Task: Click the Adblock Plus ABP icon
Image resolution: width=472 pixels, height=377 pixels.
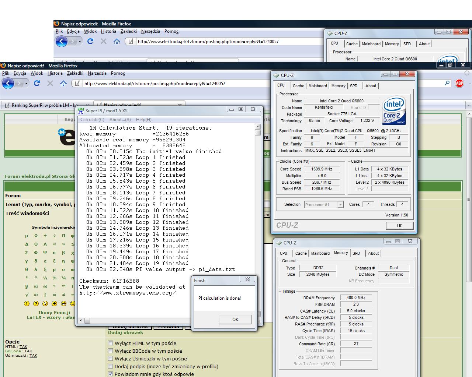Action: point(459,83)
